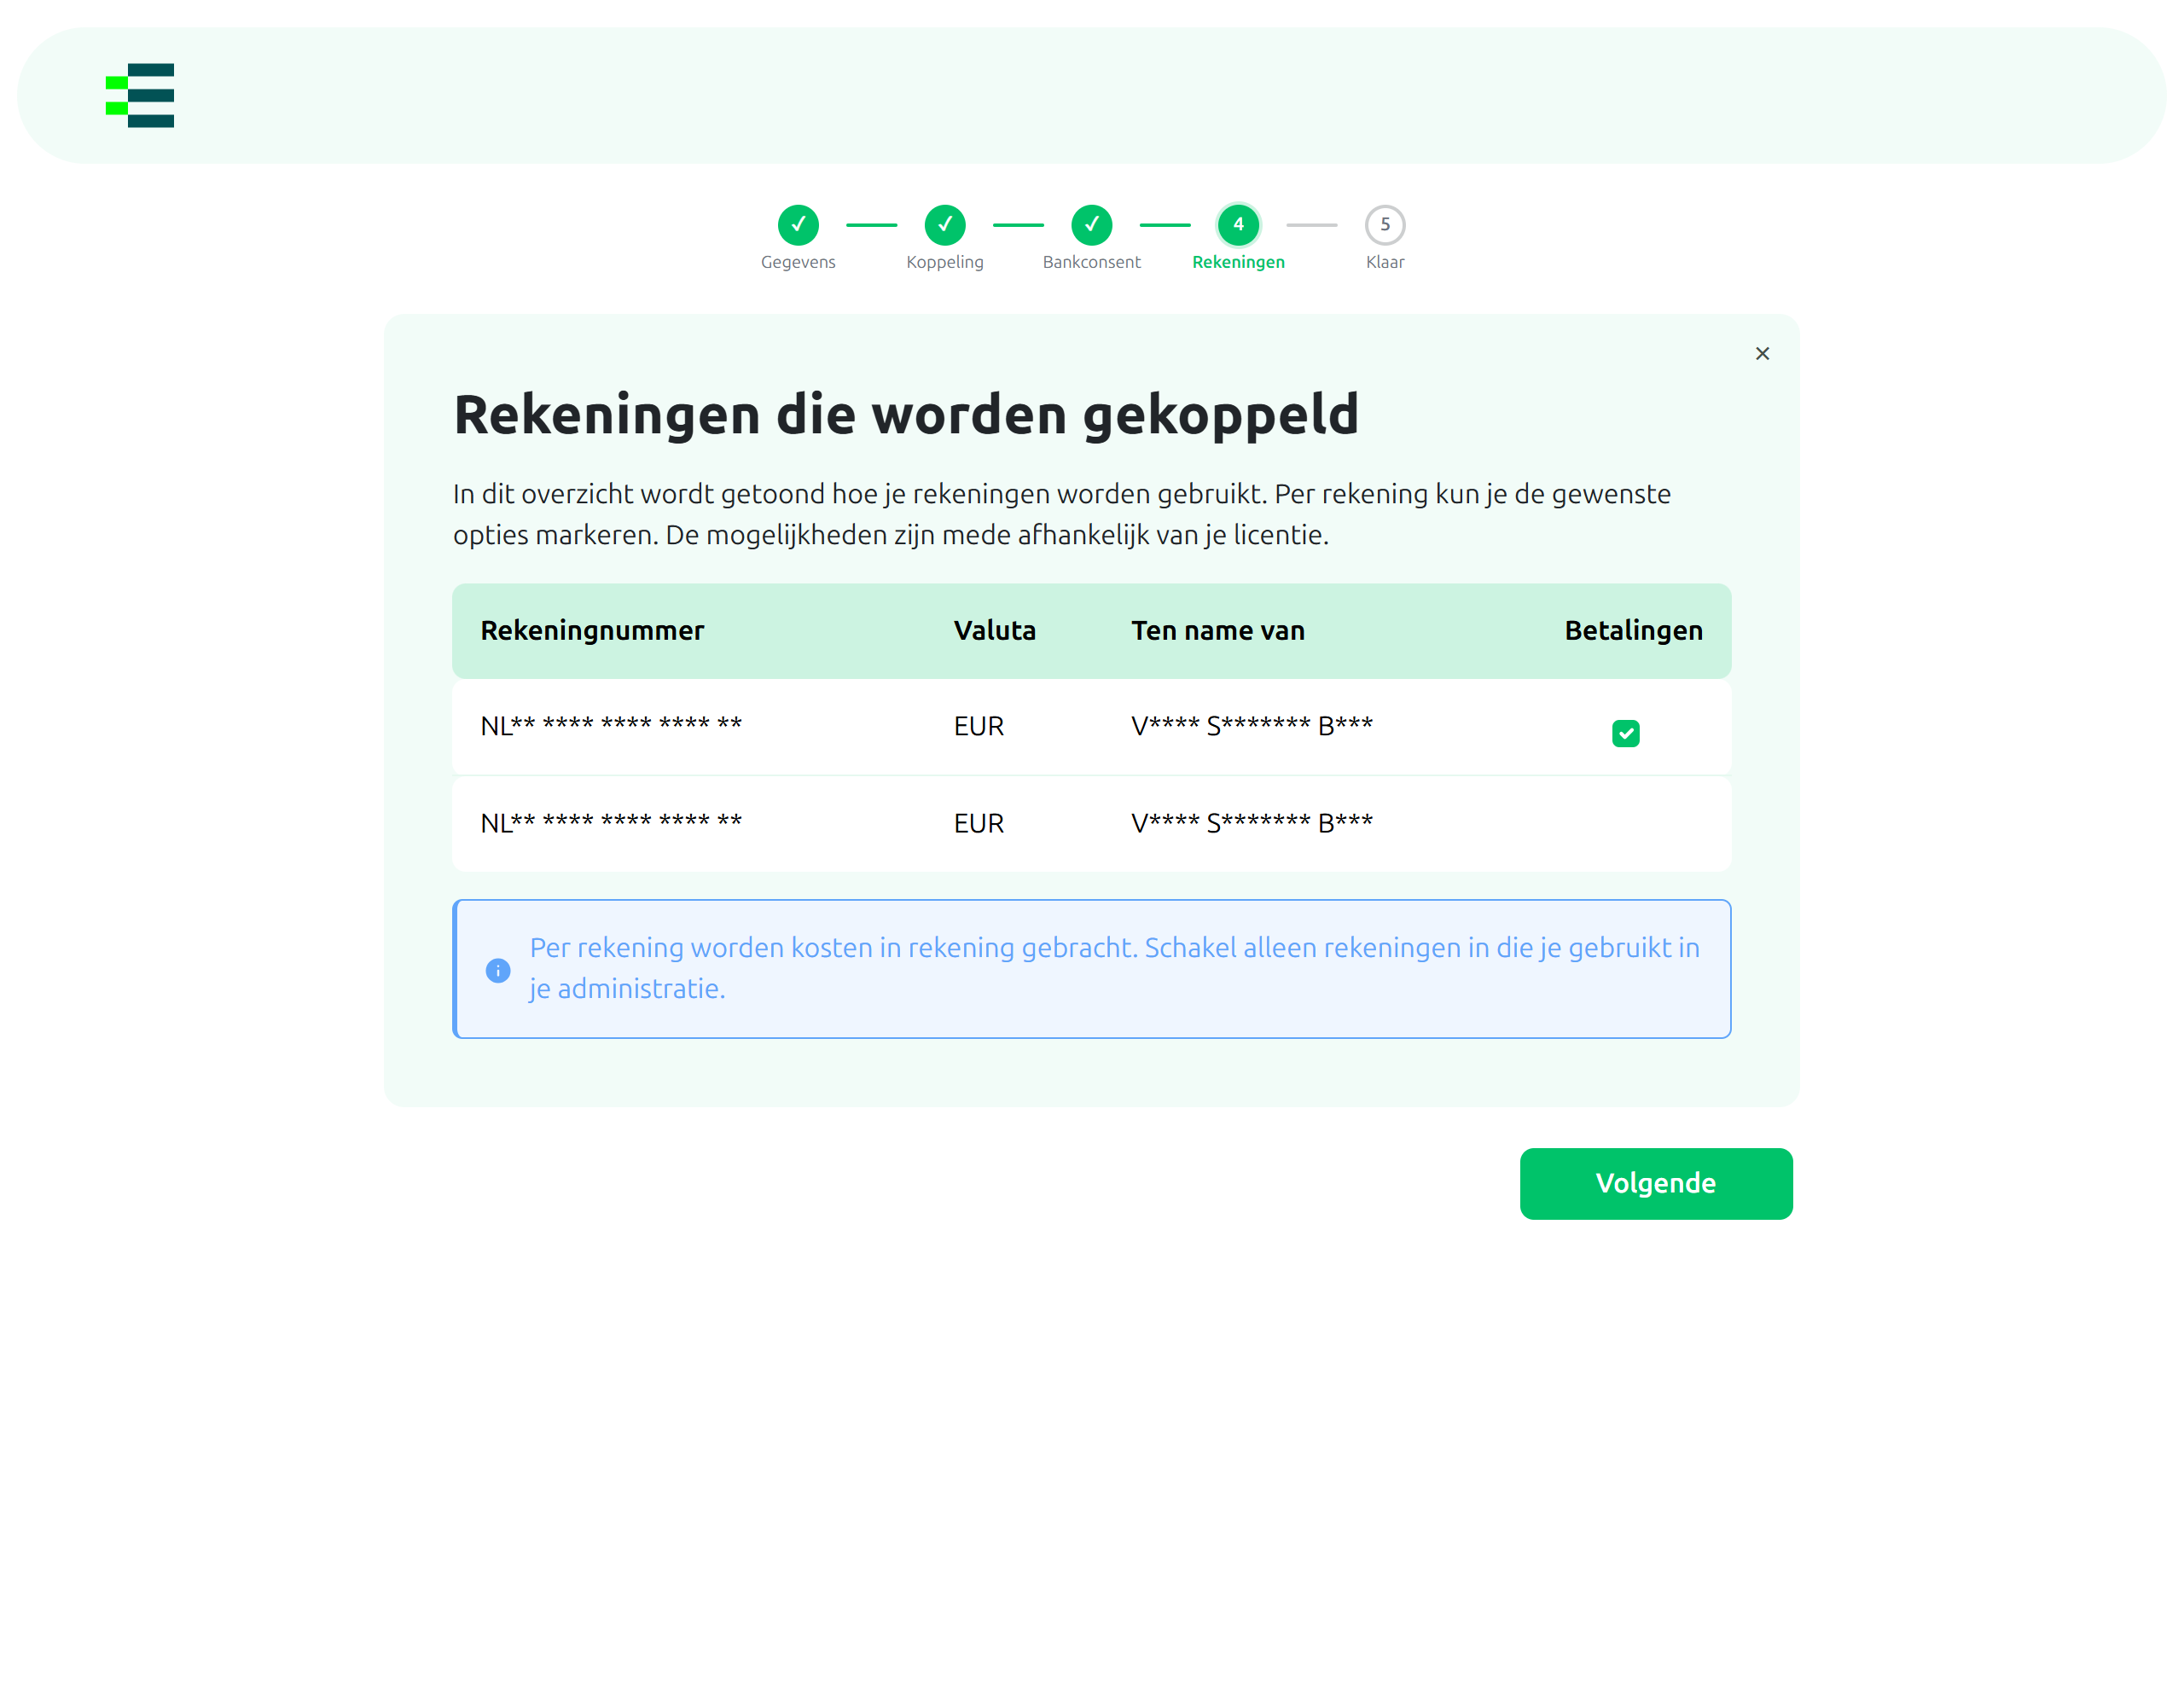
Task: Click the Betalingen column header
Action: (1634, 631)
